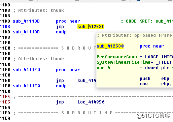Select sub_4111DB label on its endp line
Image resolution: width=173 pixels, height=122 pixels.
point(26,32)
